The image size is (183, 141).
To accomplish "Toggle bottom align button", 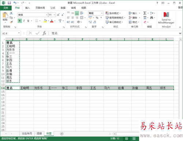I will tap(77, 13).
